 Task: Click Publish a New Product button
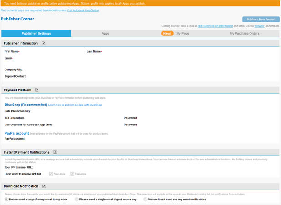click(261, 19)
